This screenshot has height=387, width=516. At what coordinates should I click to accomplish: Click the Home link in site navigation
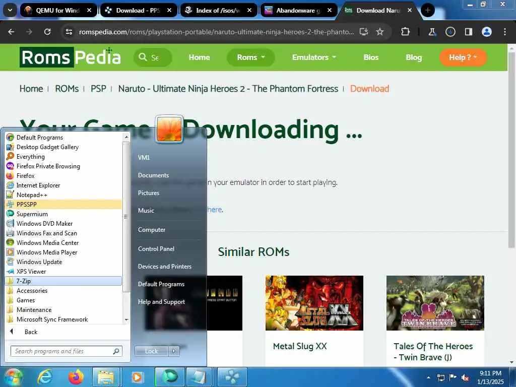coord(199,57)
